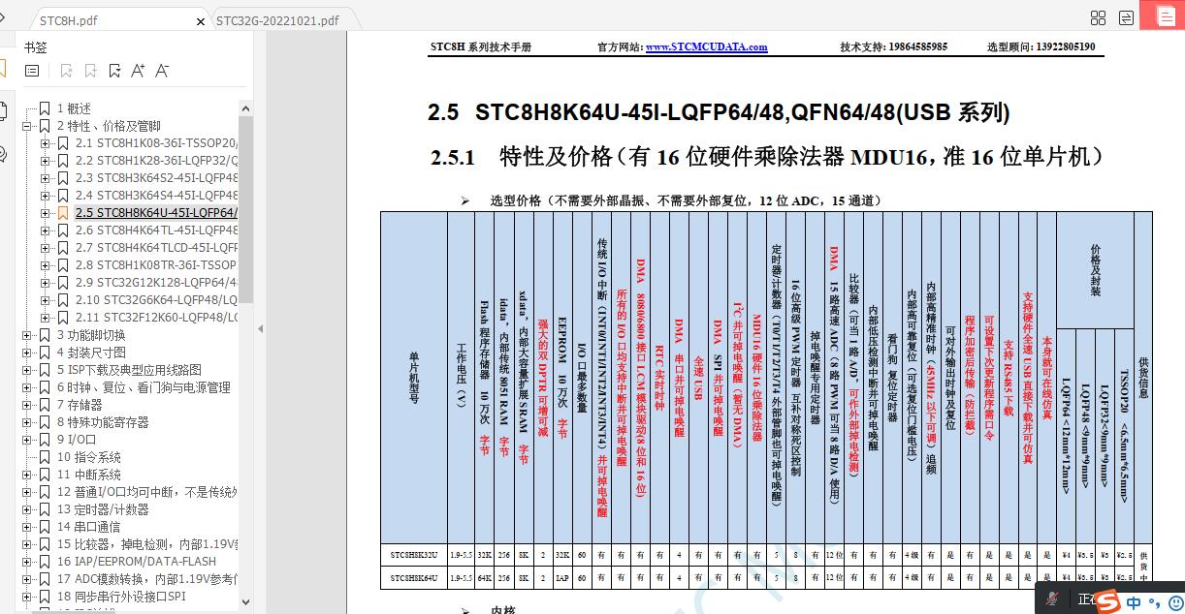Go to bookmark 2.11 STC32F12K60-LQFP48
Screen dimensions: 1185x614
[x=157, y=318]
